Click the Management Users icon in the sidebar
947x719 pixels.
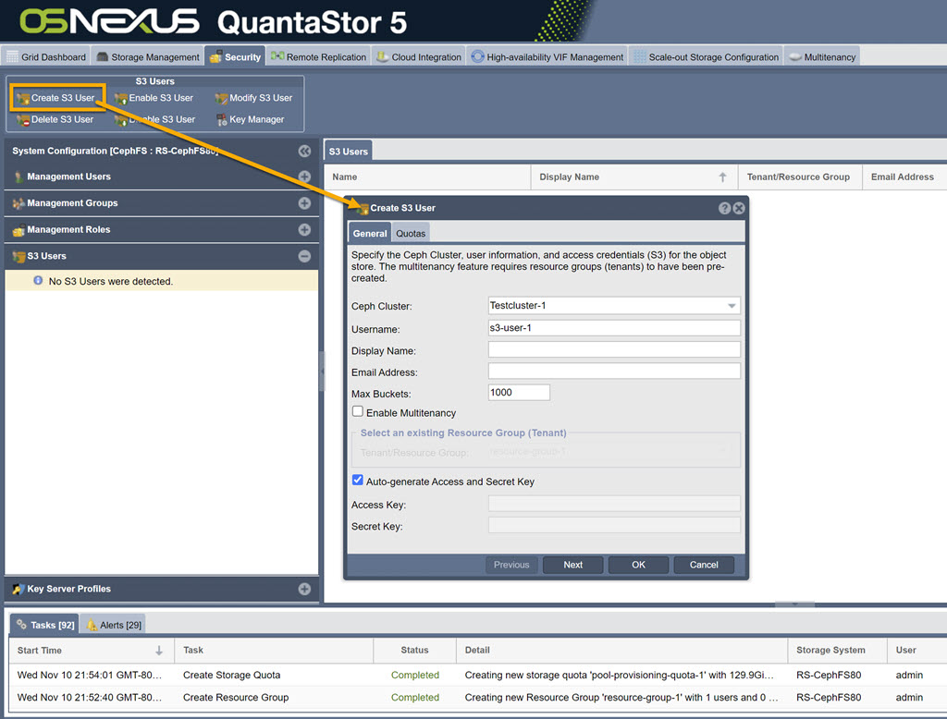(x=18, y=177)
